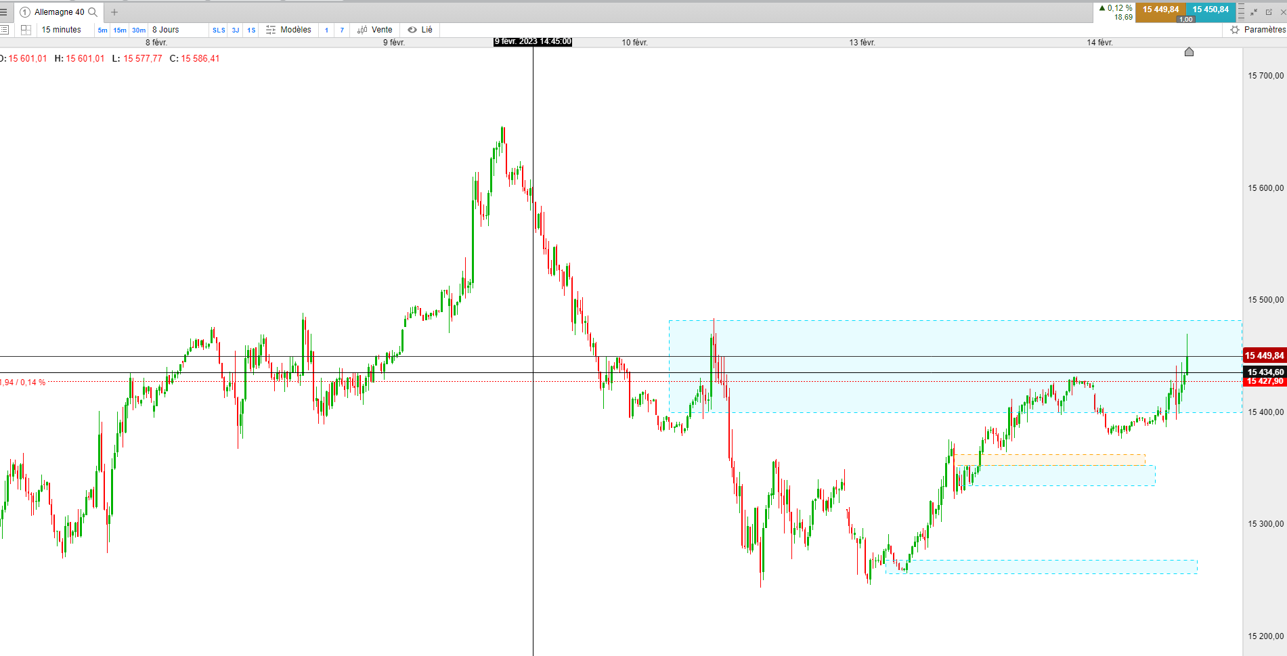The height and width of the screenshot is (656, 1287).
Task: Shrink the chart window with arrows icon
Action: 1255,12
